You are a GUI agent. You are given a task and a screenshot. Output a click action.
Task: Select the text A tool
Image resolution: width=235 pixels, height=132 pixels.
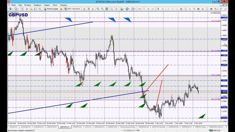[x=189, y=9]
